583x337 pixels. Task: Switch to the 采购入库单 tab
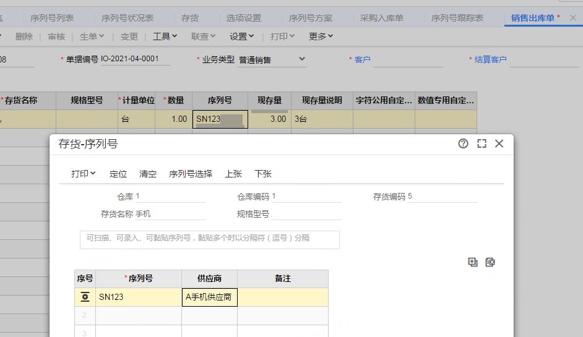382,18
